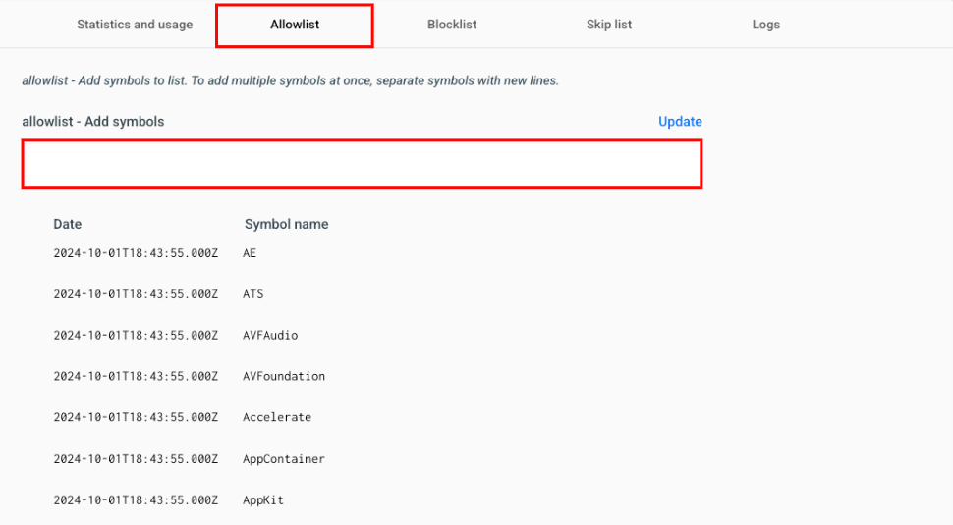Click the timestamp beside AppKit

[x=136, y=500]
